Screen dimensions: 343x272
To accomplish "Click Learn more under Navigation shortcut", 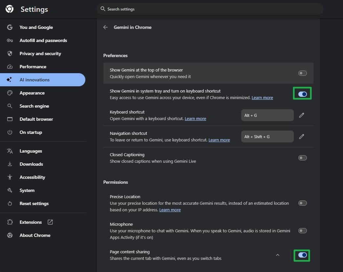I will 219,140.
